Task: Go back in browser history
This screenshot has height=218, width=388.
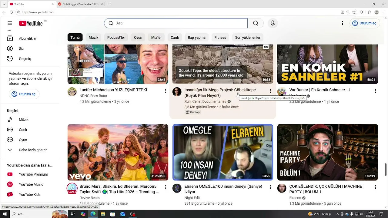Action: pyautogui.click(x=4, y=12)
